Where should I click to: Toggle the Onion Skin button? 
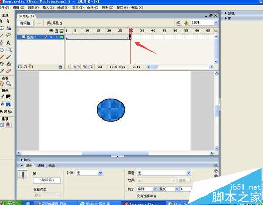pos(74,67)
